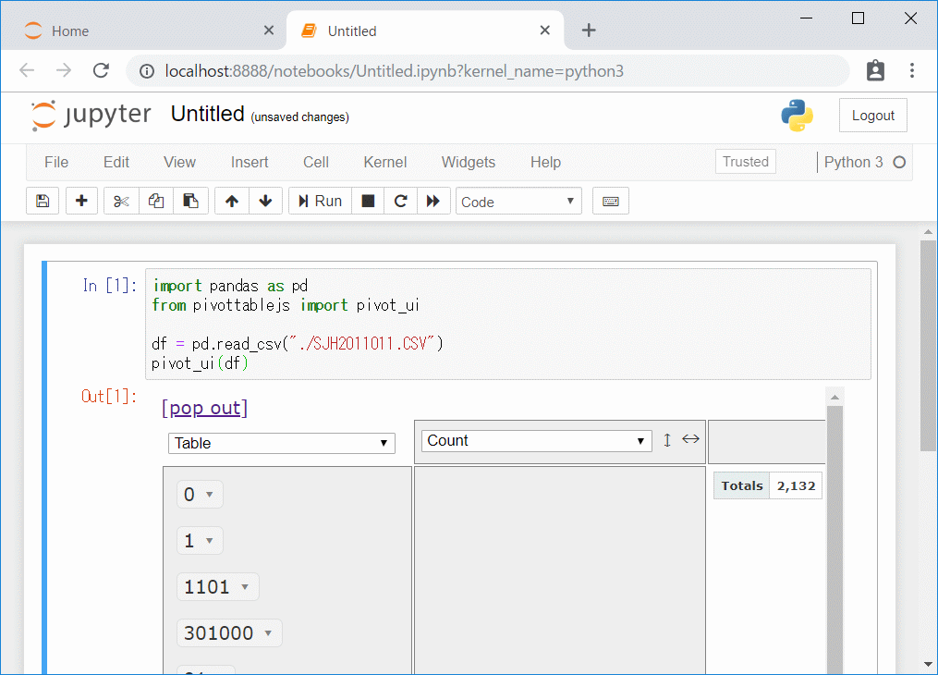Open the Kernel menu
This screenshot has height=675, width=938.
(385, 162)
